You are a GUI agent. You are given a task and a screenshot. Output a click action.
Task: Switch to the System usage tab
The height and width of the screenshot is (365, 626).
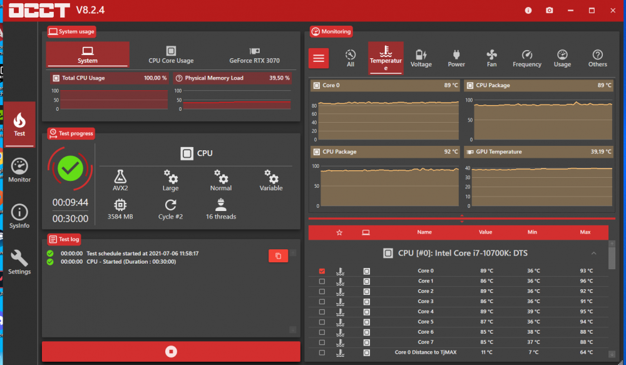[88, 54]
